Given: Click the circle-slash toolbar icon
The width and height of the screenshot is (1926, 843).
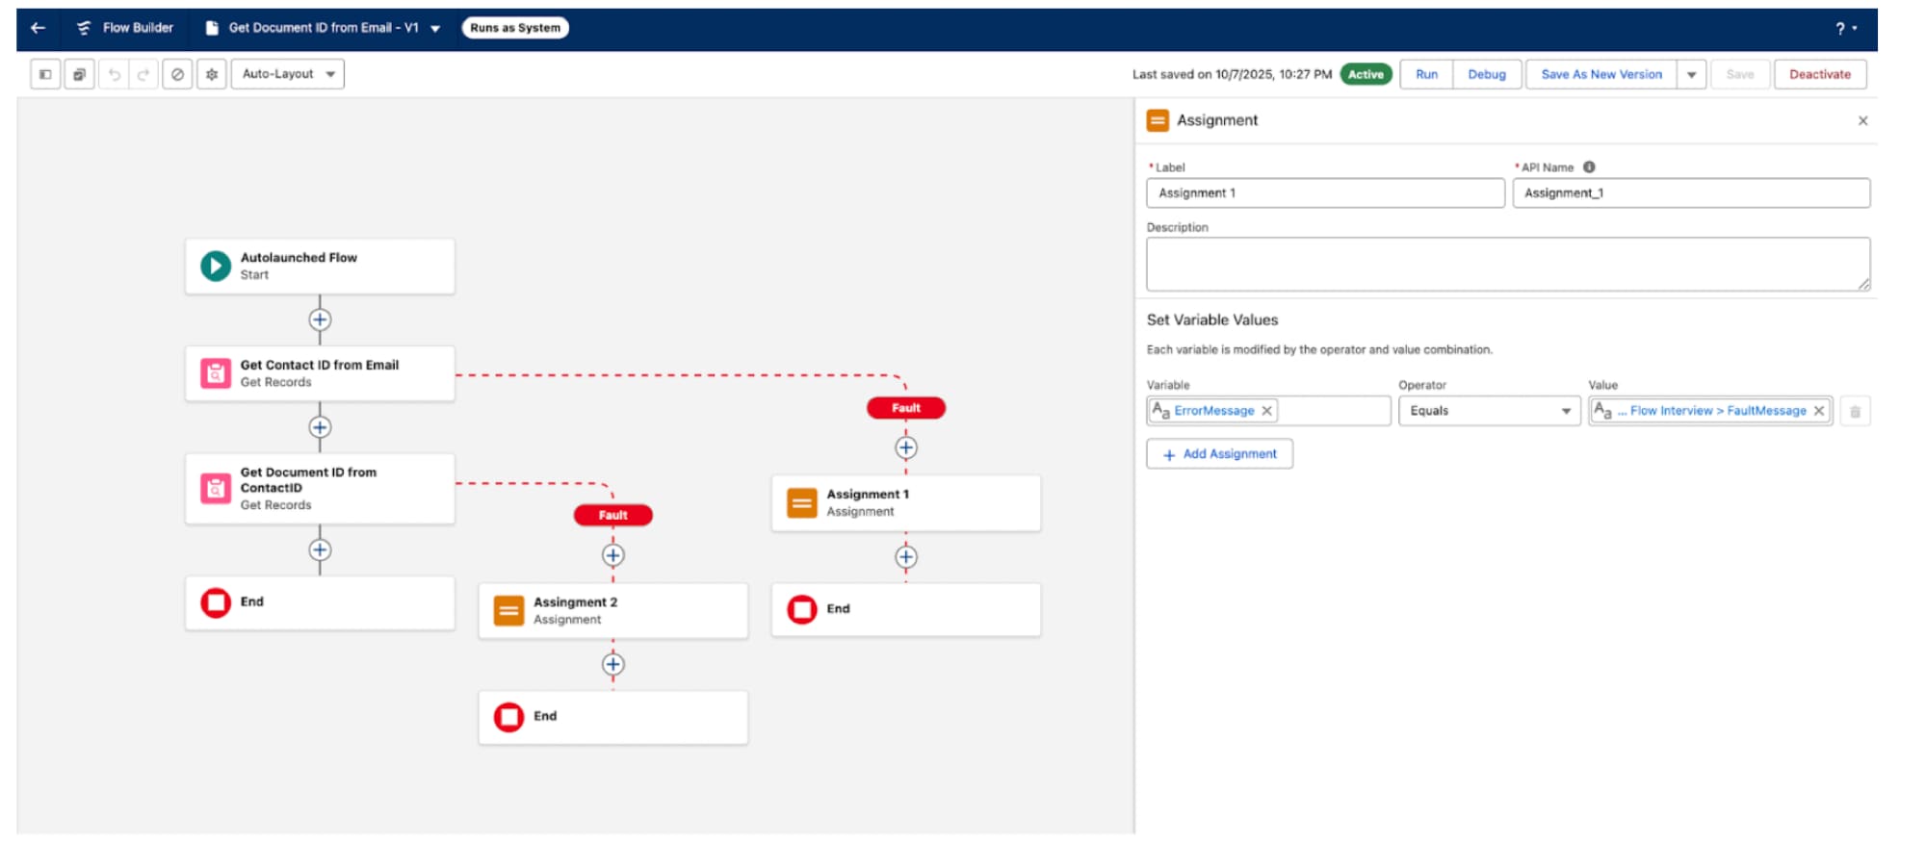Looking at the screenshot, I should [x=177, y=74].
